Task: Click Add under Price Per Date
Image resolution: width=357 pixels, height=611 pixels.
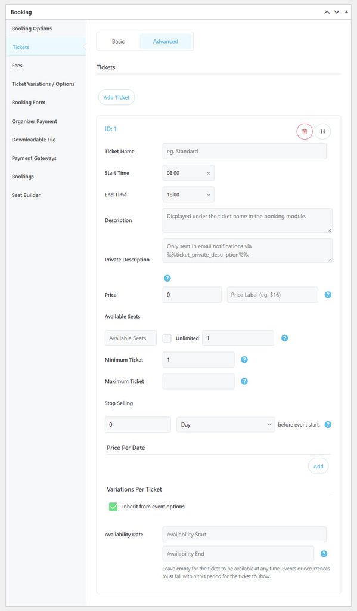Action: click(318, 467)
